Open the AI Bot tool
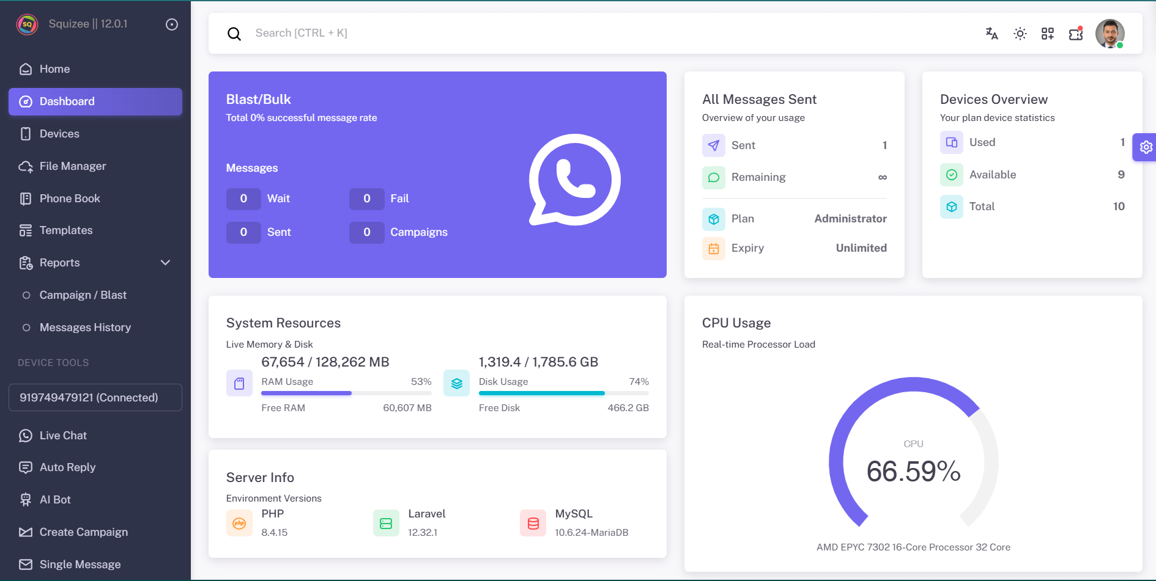The height and width of the screenshot is (581, 1156). (x=55, y=500)
